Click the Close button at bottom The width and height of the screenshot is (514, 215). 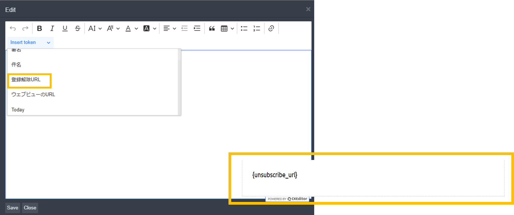30,208
